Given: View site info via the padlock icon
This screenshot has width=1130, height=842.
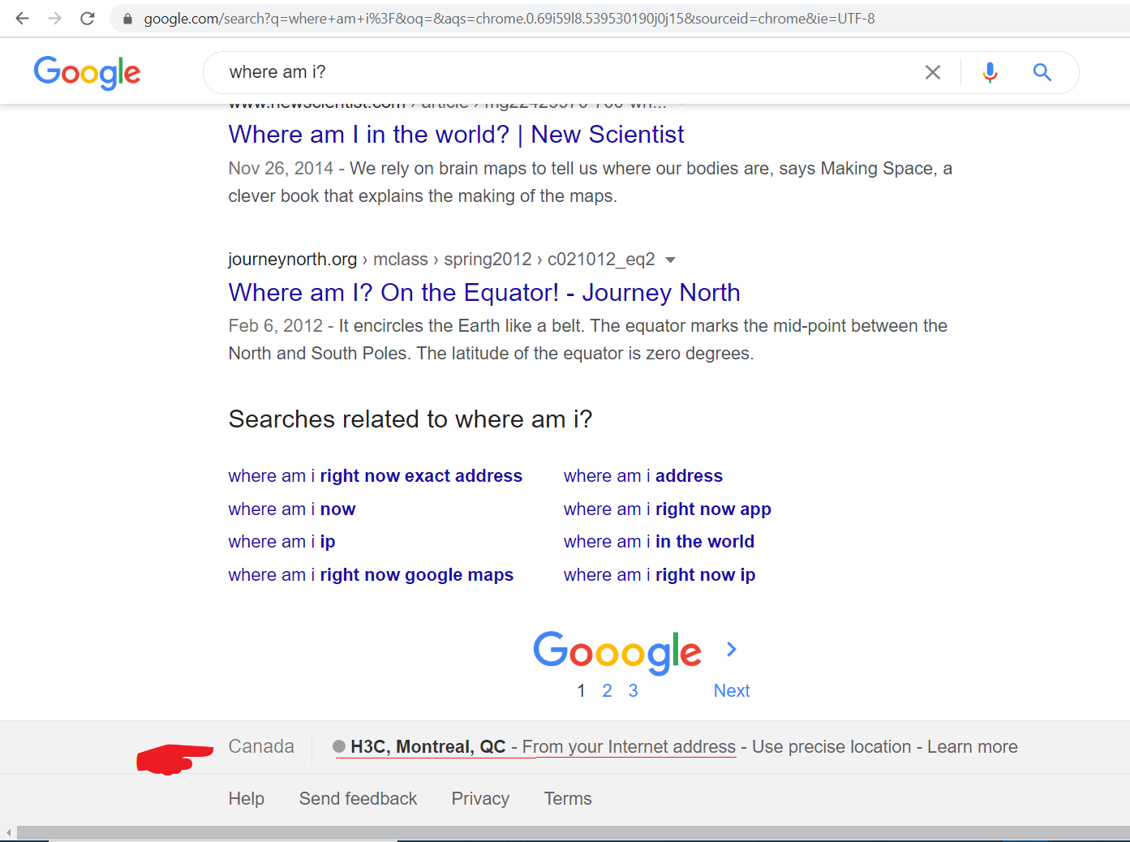Looking at the screenshot, I should coord(127,19).
